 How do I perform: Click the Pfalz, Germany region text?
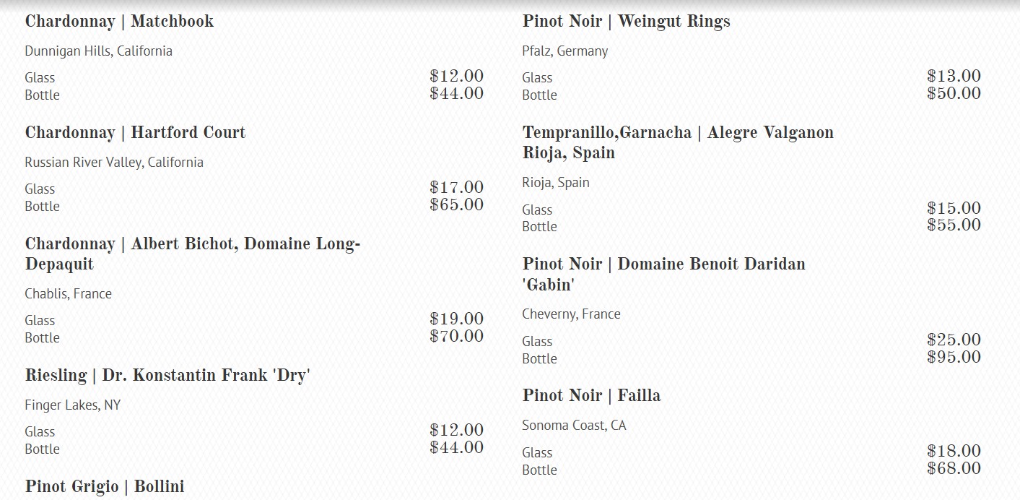565,51
